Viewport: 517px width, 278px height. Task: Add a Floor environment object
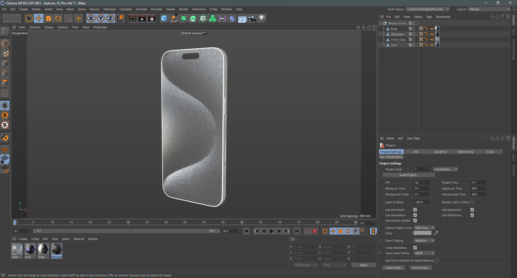(242, 18)
